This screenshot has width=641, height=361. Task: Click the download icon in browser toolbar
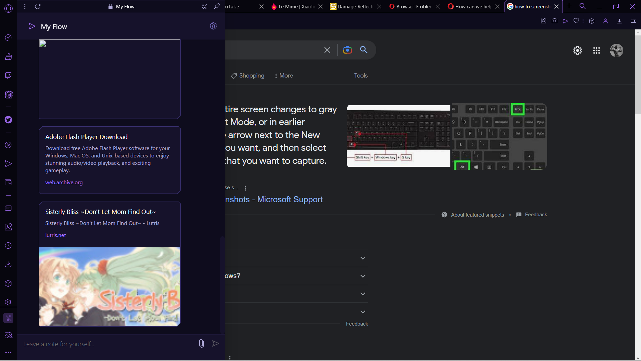619,21
